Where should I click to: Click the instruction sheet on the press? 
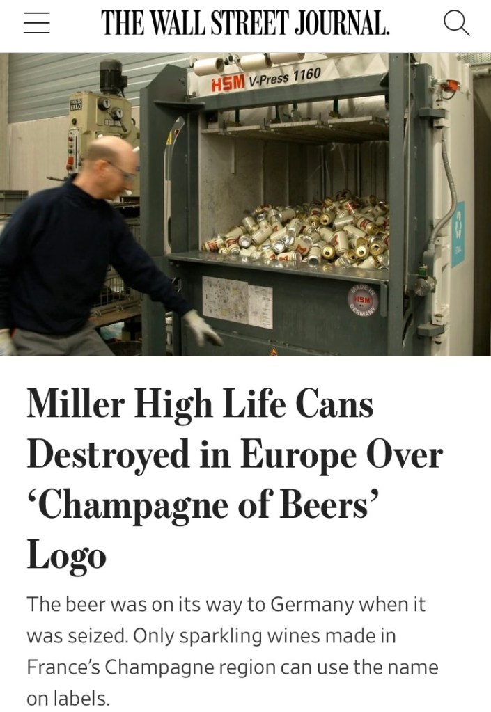tap(237, 301)
